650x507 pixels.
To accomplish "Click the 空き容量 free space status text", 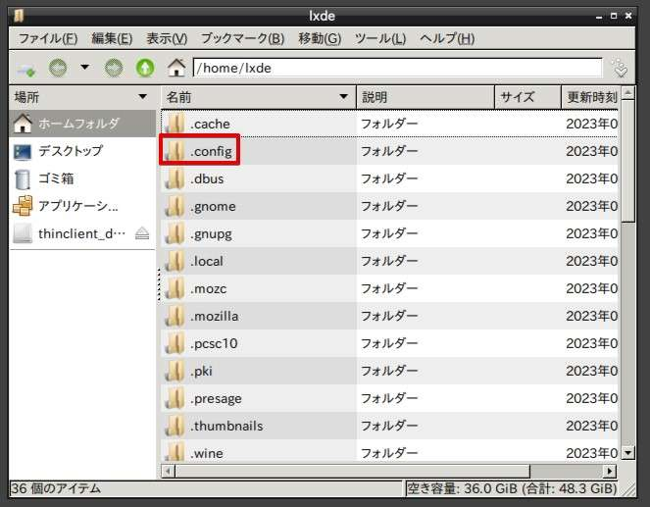I will [x=512, y=488].
